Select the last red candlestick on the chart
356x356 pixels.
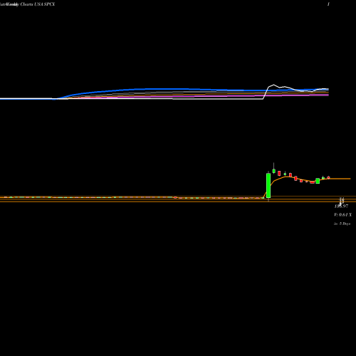(x=328, y=177)
